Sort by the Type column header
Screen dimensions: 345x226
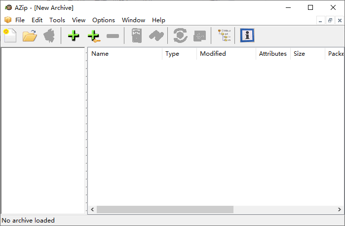click(x=179, y=54)
